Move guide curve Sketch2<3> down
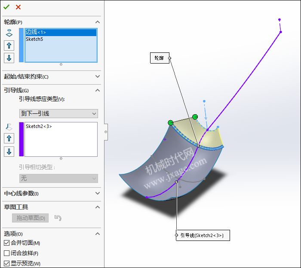The image size is (301, 268). point(9,152)
